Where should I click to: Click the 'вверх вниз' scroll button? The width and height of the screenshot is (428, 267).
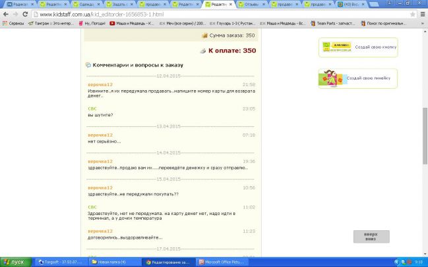[x=371, y=237]
